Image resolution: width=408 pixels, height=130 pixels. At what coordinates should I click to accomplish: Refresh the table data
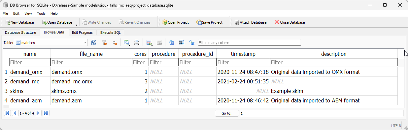point(94,42)
